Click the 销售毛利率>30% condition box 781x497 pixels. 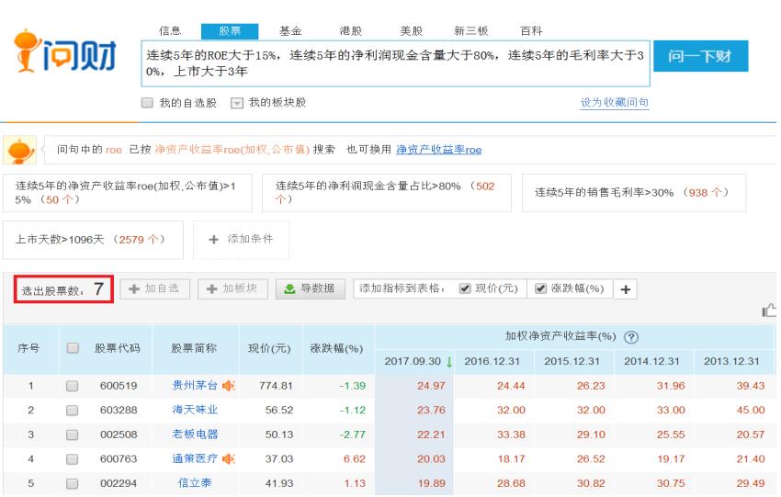[634, 193]
